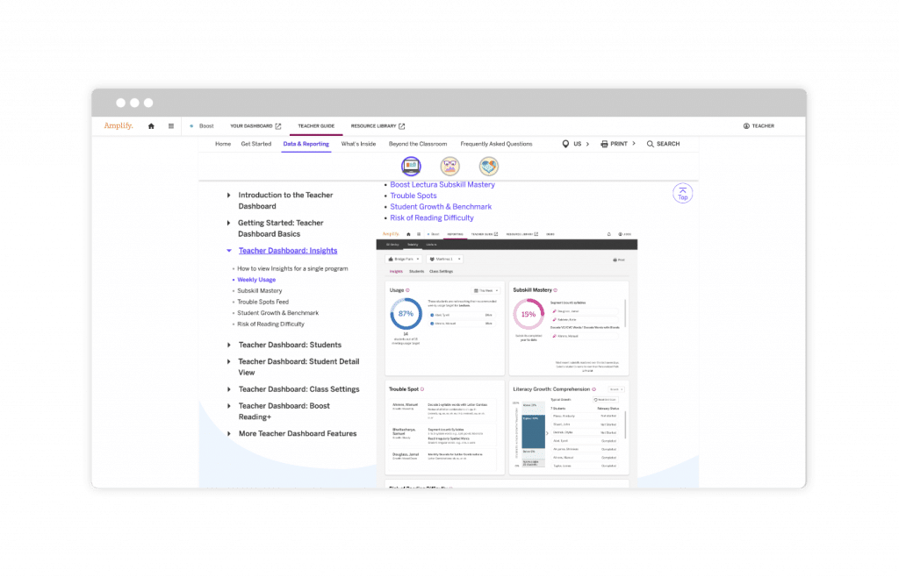Viewport: 899px width, 577px height.
Task: Open the US region selector
Action: pos(566,144)
